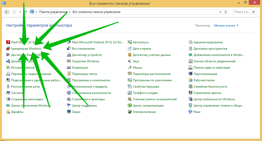Open Региональные стандарты link
The height and width of the screenshot is (141, 262).
(x=89, y=87)
